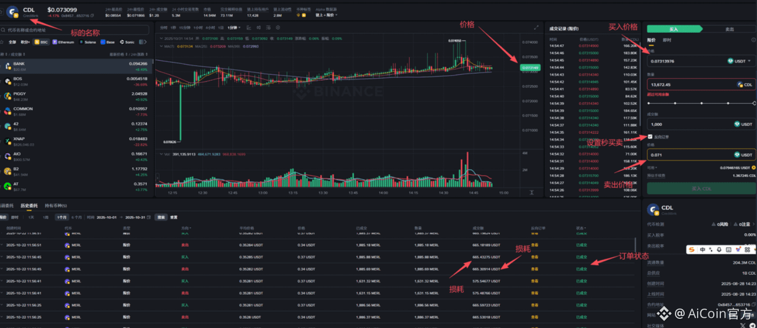757x328 pixels.
Task: Click the info icon beside the order type tabs
Action: [x=753, y=40]
